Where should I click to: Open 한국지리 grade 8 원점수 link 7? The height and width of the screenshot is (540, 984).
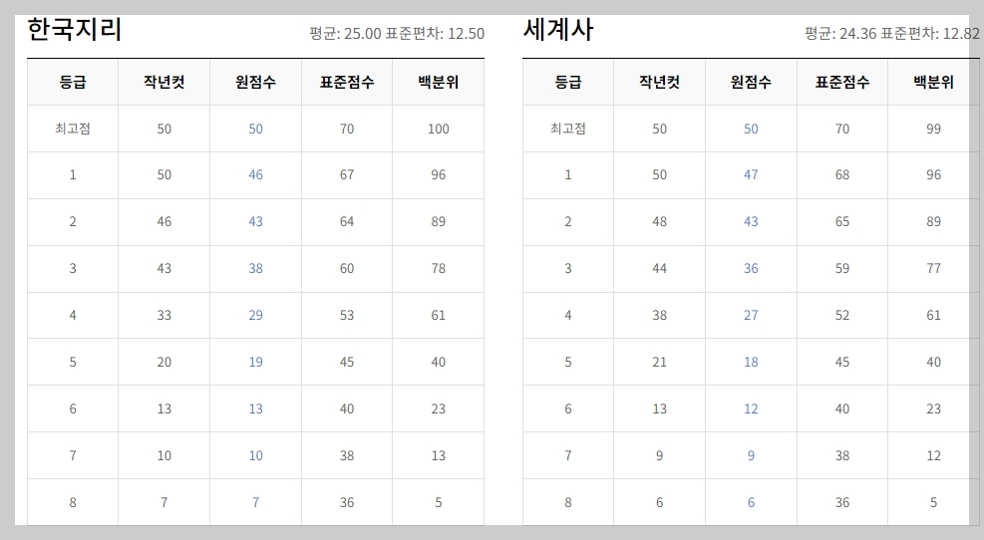pos(255,502)
